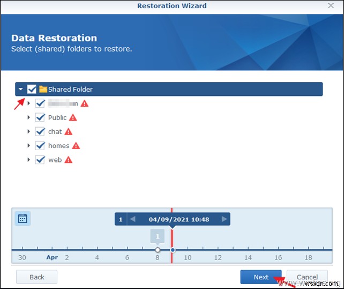Expand the chat folder node
The height and width of the screenshot is (289, 344).
(x=28, y=131)
